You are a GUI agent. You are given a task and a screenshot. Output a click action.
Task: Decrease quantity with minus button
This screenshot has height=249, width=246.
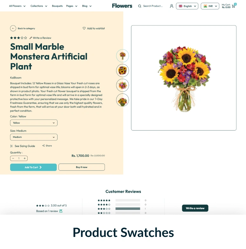[13, 158]
